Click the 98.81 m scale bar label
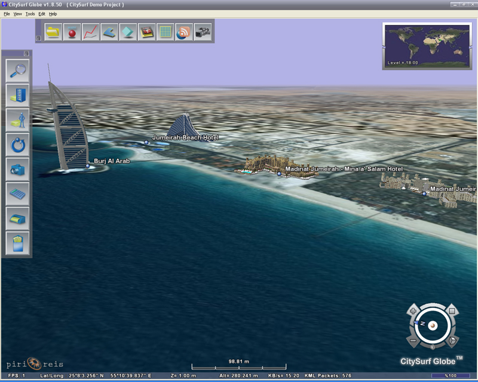Screen dimensions: 478x382 point(238,362)
